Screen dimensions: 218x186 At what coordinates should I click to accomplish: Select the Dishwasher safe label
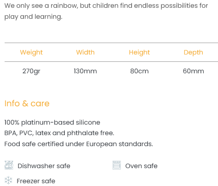[44, 166]
